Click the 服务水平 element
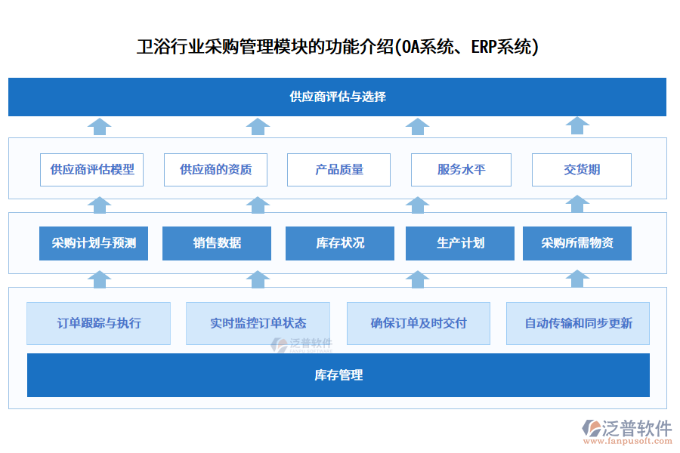The image size is (680, 453). [x=461, y=169]
